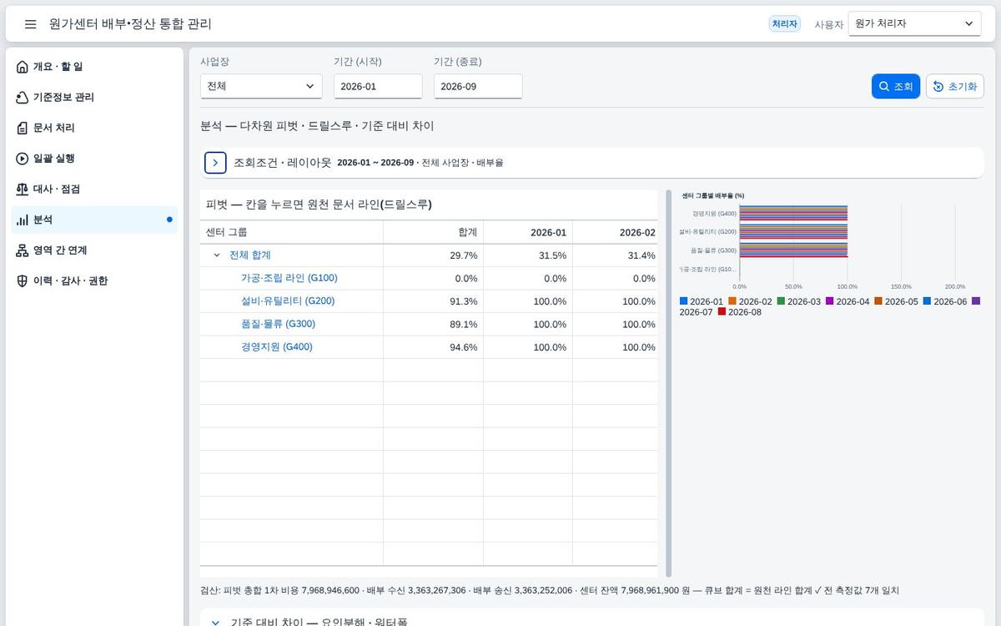Image resolution: width=1001 pixels, height=626 pixels.
Task: Click the balance scale icon for 대사 · 점검
Action: pos(23,189)
